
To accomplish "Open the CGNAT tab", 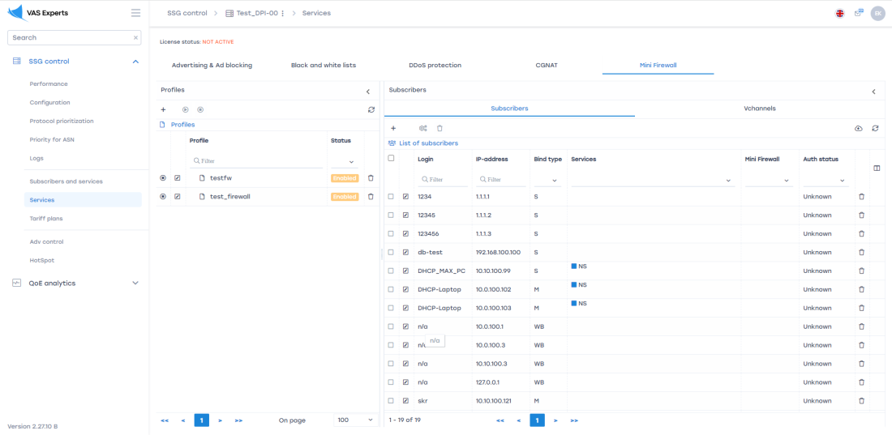I will [x=547, y=65].
